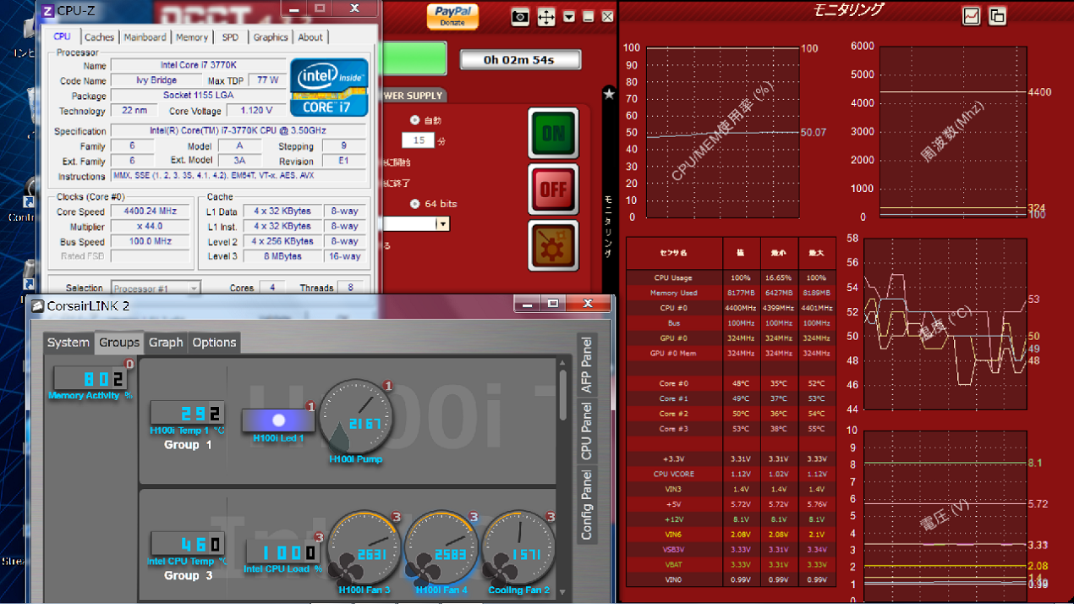Viewport: 1074px width, 604px height.
Task: Stop the test with the red OFF button
Action: pos(553,189)
